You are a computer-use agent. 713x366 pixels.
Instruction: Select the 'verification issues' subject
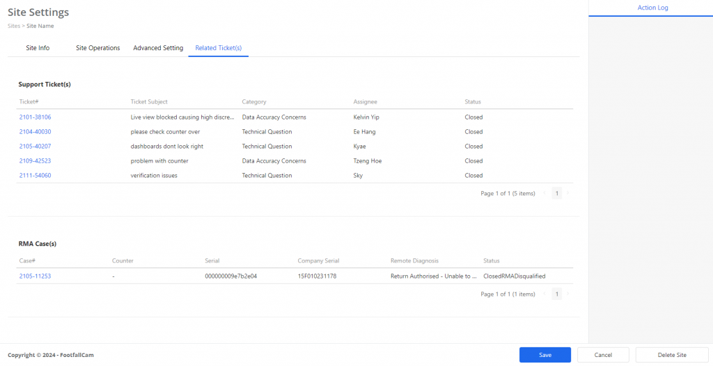pos(154,175)
